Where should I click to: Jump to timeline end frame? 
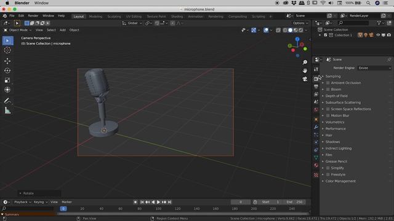(x=170, y=202)
